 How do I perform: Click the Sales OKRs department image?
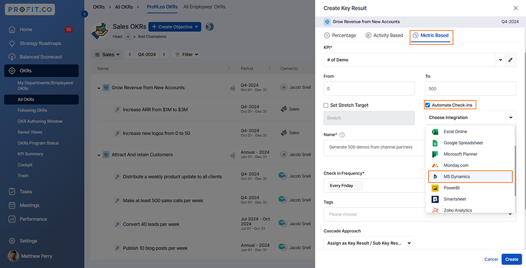pos(100,31)
